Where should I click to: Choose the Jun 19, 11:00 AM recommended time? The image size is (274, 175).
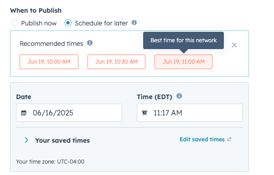183,62
